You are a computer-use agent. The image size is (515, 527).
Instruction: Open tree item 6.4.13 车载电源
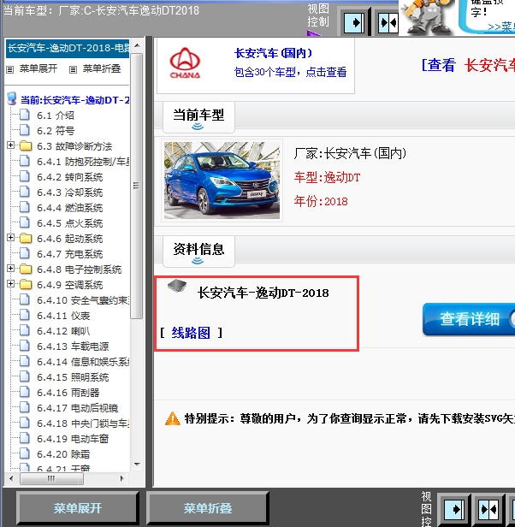point(73,346)
